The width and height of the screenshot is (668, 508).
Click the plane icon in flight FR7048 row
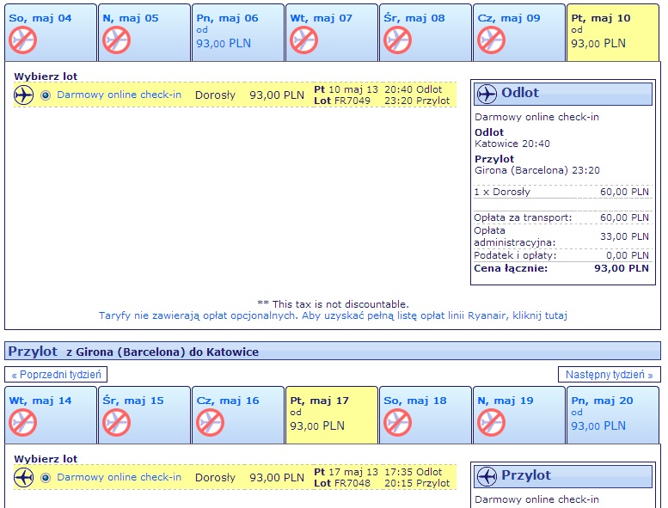[24, 477]
